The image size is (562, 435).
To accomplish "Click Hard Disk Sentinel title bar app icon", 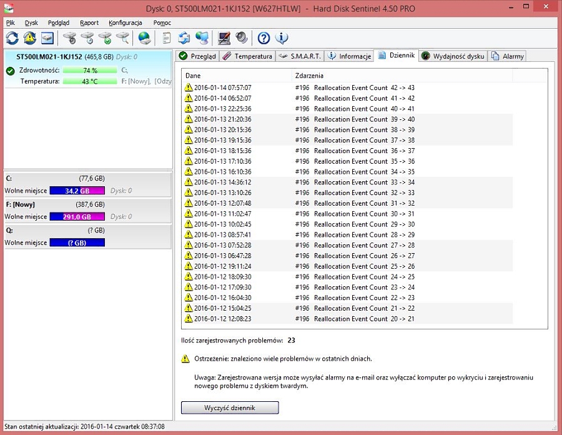I will (x=9, y=8).
